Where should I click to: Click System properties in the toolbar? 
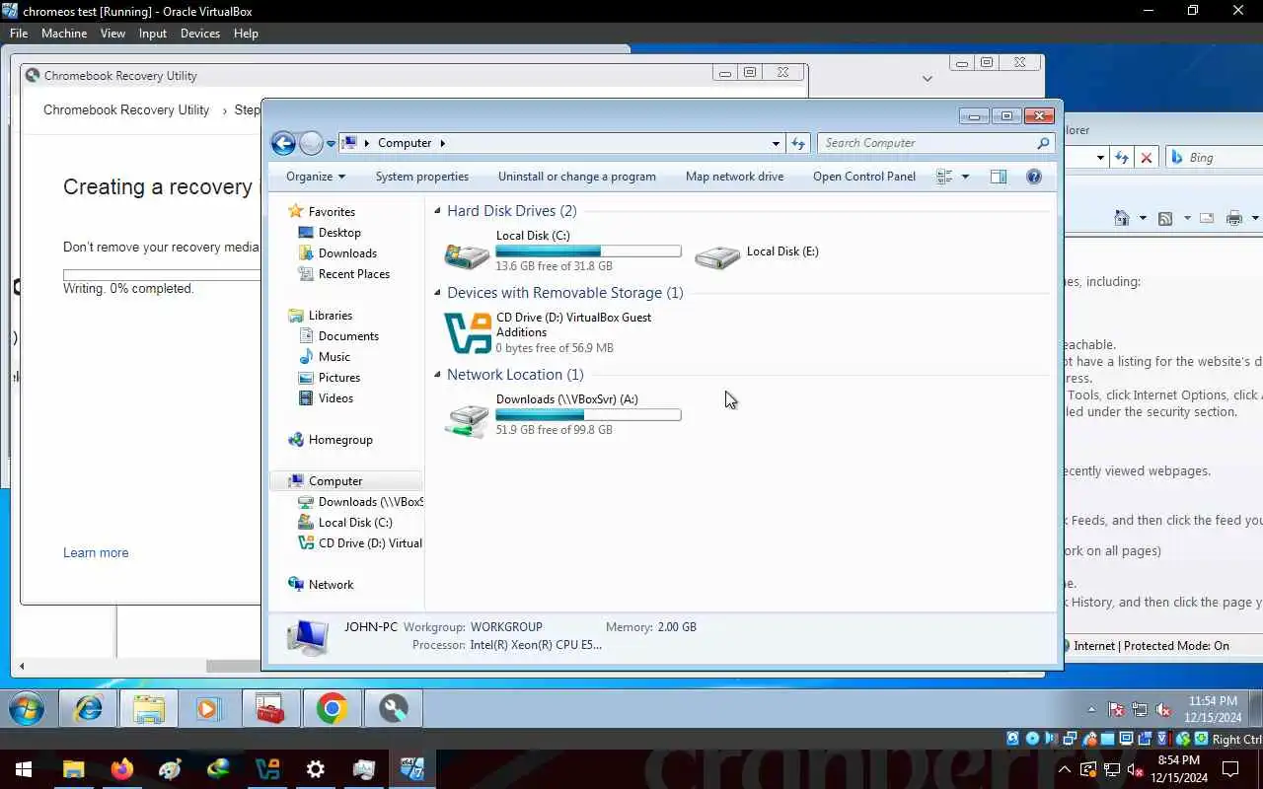coord(422,177)
